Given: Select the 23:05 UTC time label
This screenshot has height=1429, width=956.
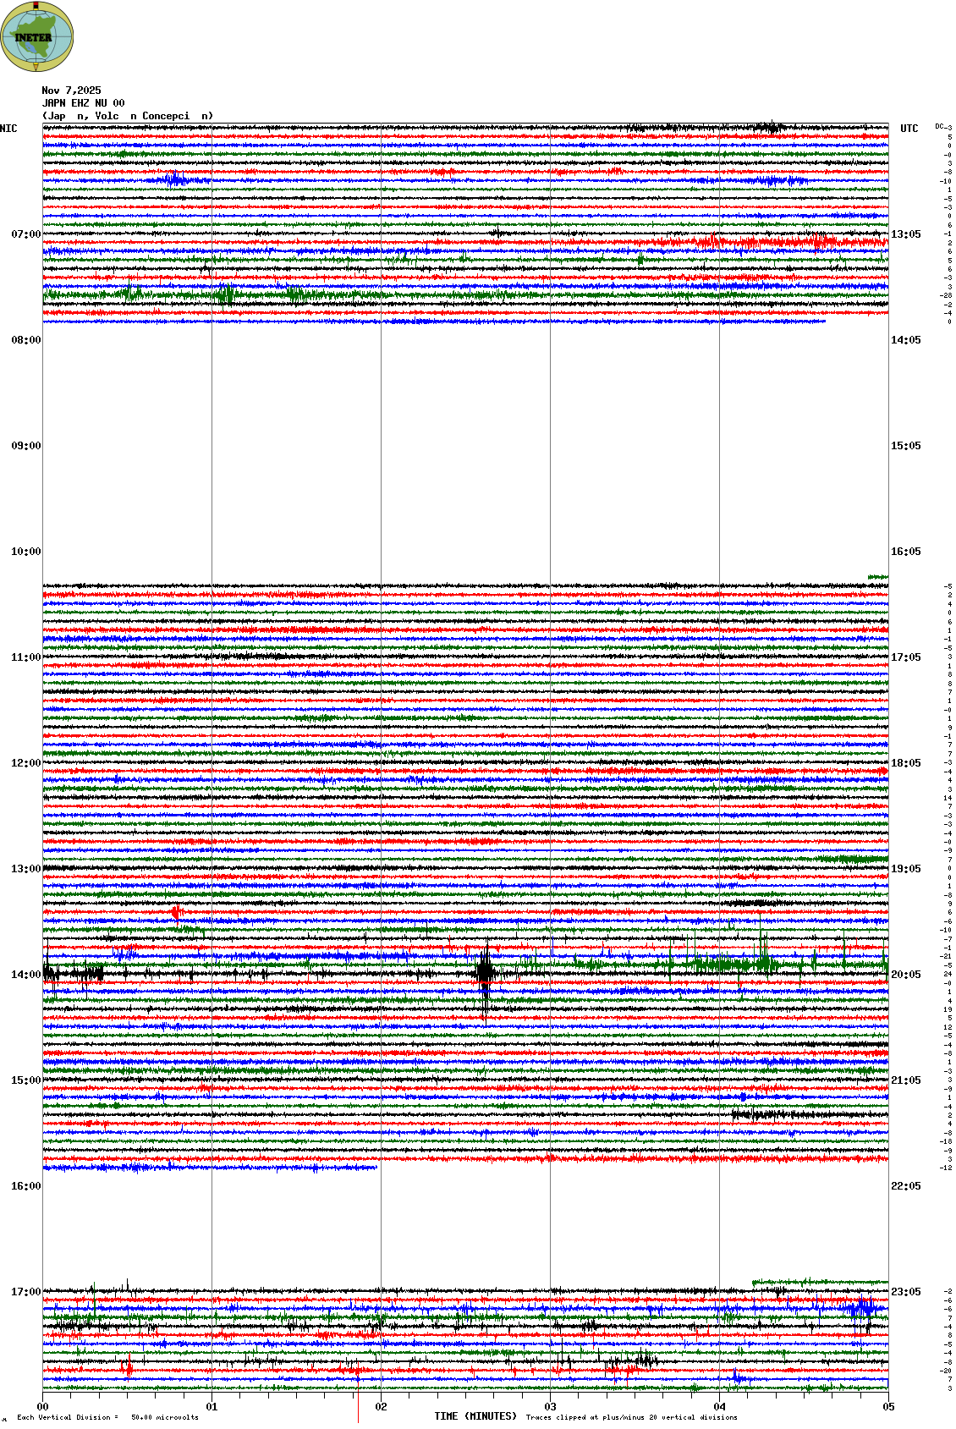Looking at the screenshot, I should pos(905,1292).
